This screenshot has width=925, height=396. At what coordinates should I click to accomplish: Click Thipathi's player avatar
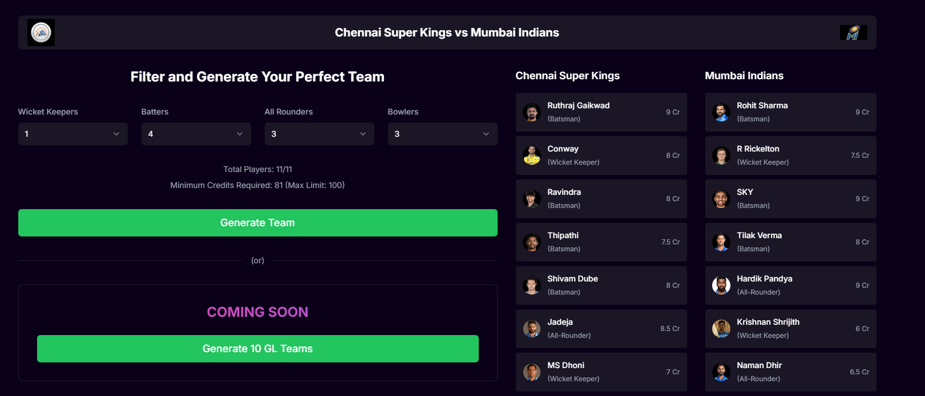click(x=532, y=242)
